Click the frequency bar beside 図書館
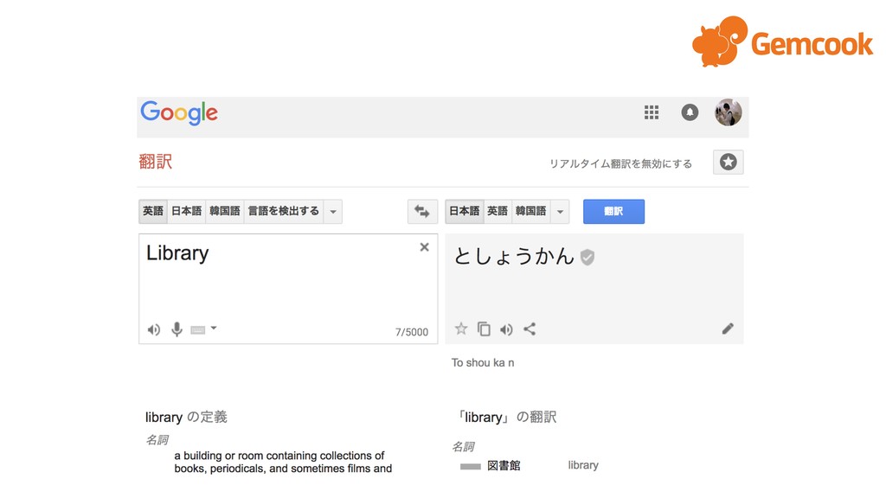The height and width of the screenshot is (498, 886). (470, 466)
